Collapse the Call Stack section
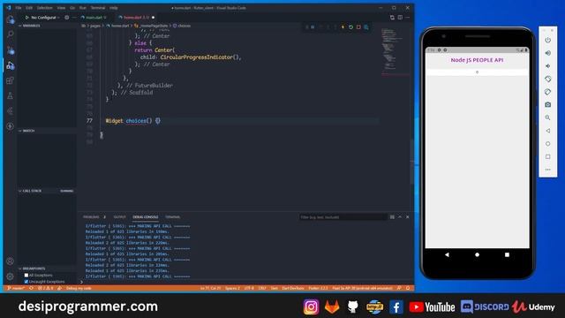565x318 pixels. click(x=30, y=191)
